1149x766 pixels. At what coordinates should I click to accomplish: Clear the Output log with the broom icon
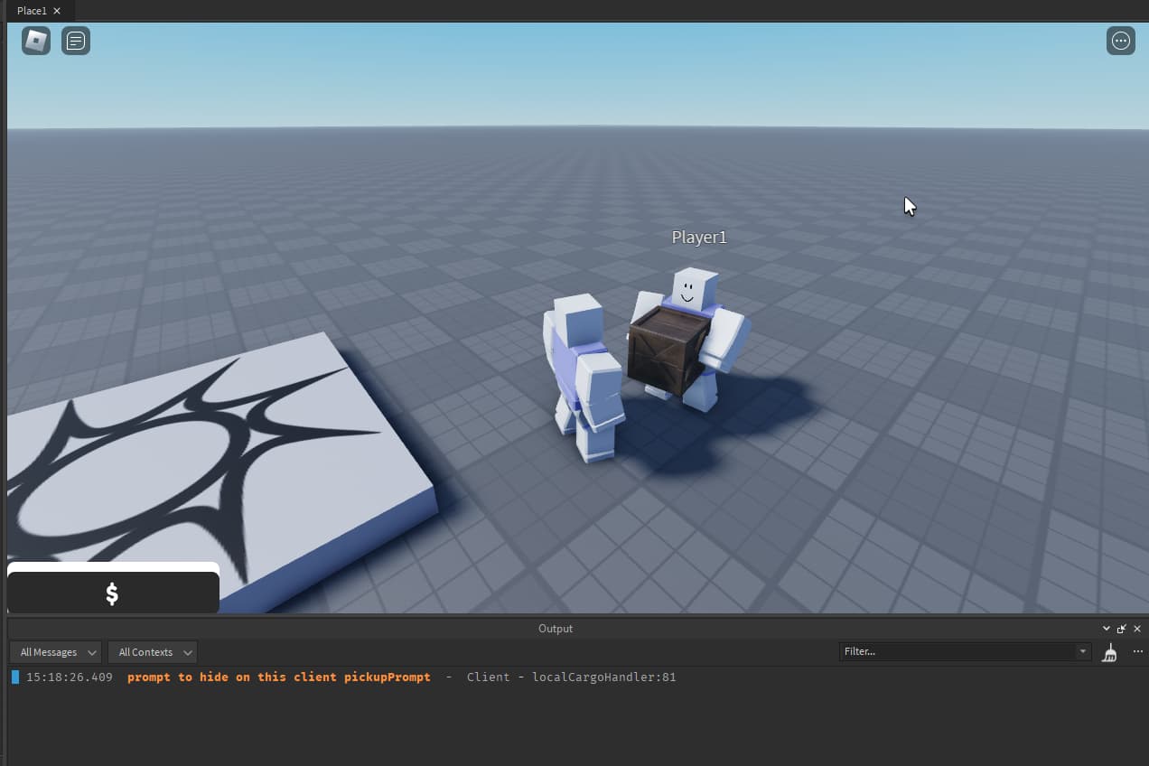(x=1109, y=652)
